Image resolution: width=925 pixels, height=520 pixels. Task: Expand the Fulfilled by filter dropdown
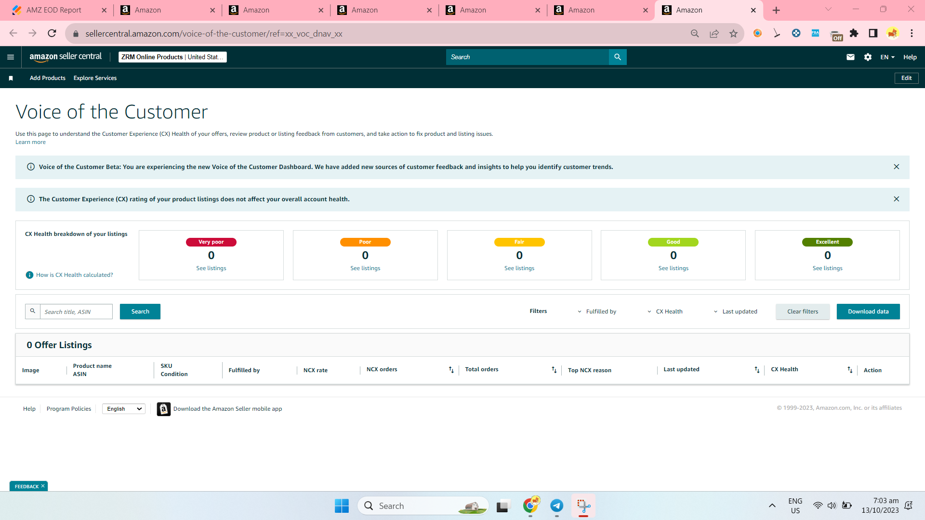[x=596, y=312]
